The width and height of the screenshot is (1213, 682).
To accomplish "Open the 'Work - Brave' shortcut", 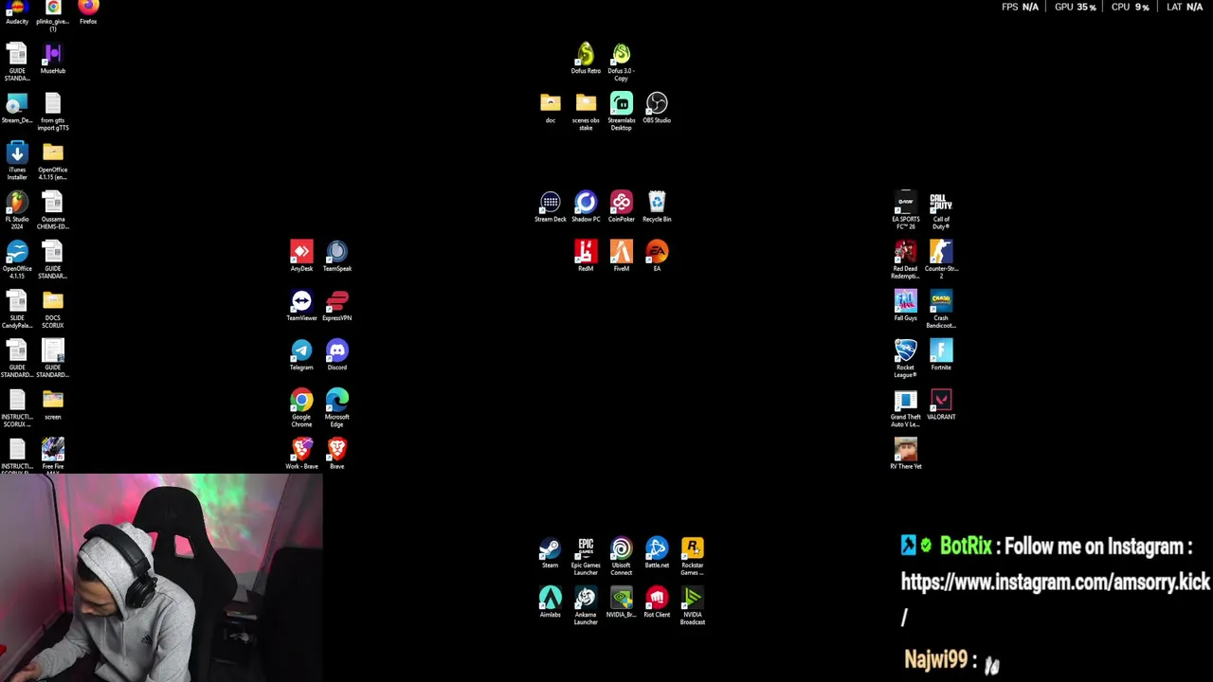I will click(x=301, y=455).
